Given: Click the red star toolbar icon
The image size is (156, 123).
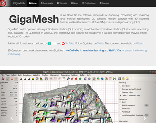Looking at the screenshot, I should (76, 79).
